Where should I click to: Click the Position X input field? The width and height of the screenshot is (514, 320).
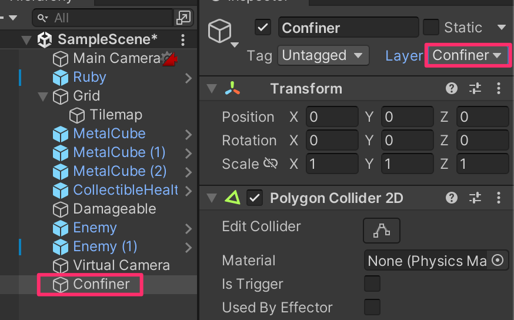[x=332, y=117]
